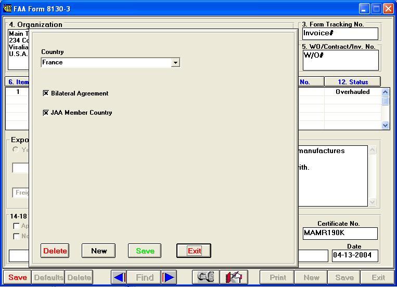Click the WO/Contract/Inv. No. field

coord(340,60)
